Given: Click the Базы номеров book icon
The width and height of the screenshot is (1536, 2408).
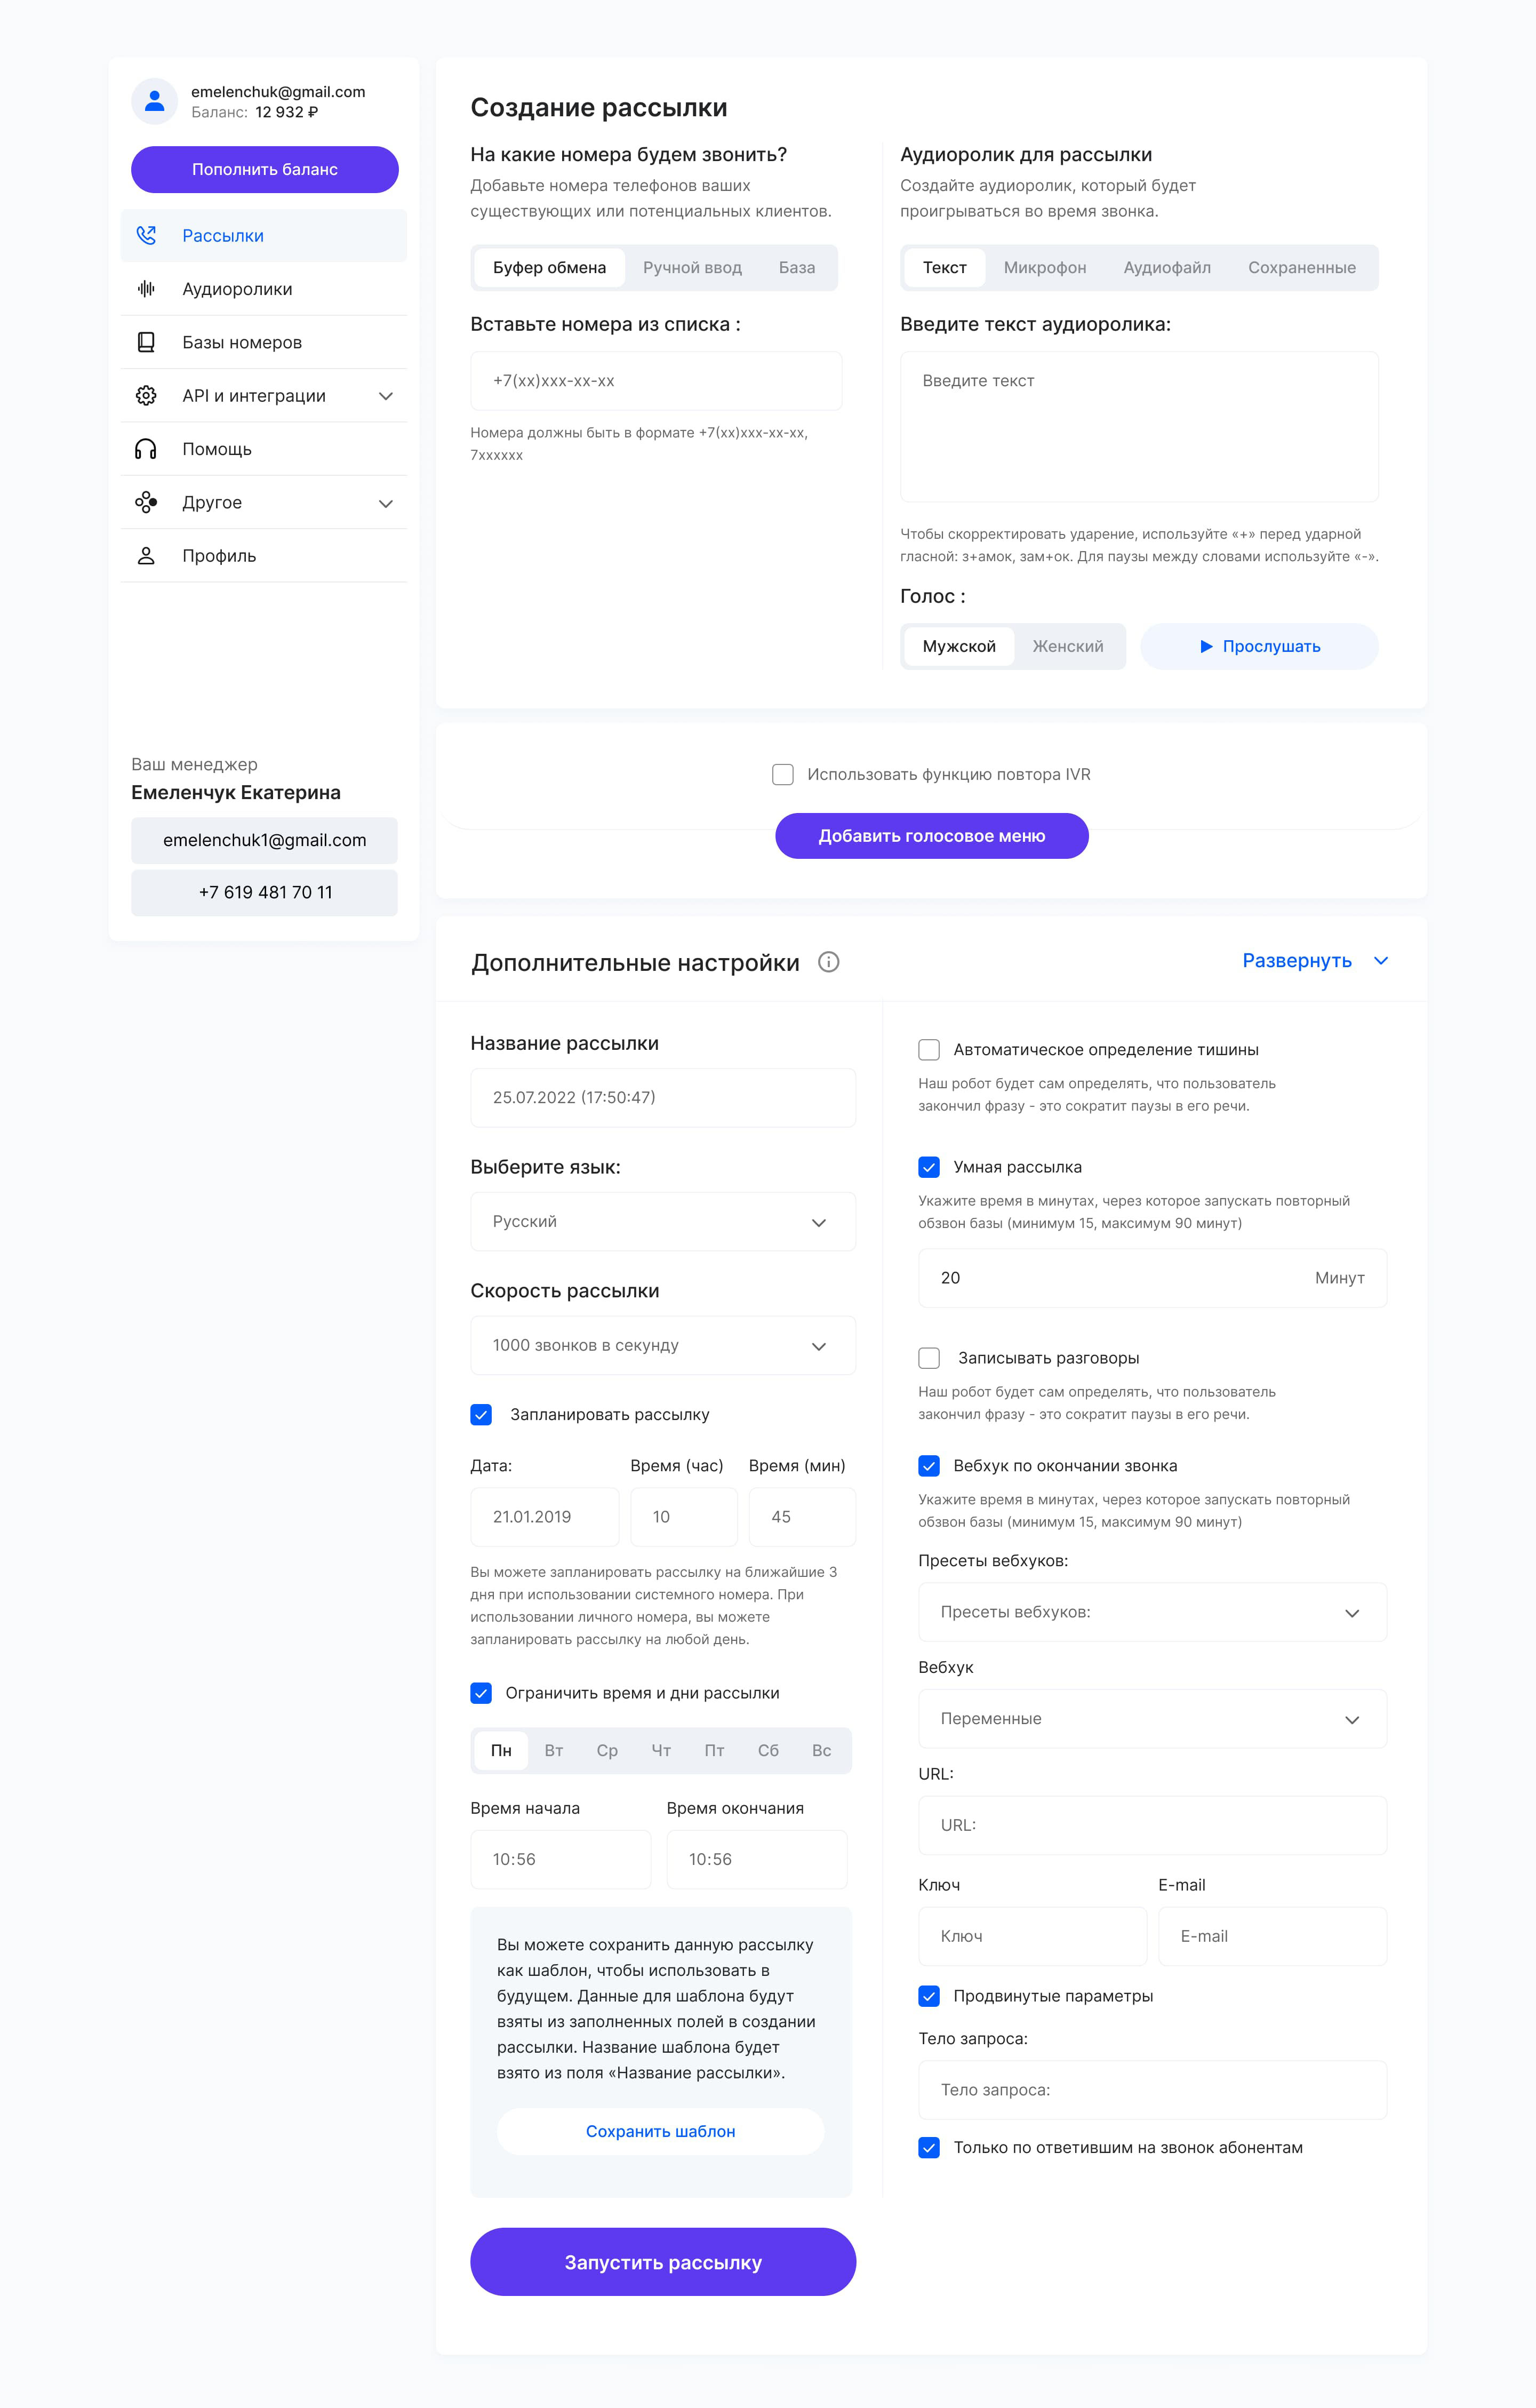Looking at the screenshot, I should 146,342.
